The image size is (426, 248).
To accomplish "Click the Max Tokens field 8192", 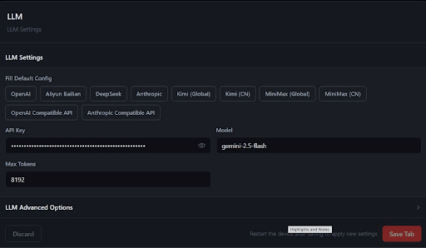I will [x=108, y=180].
